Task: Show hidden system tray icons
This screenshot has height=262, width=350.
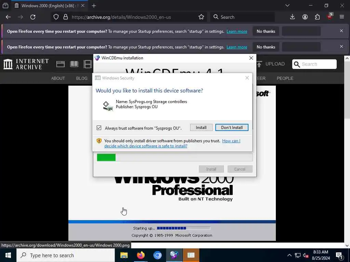Action: [289, 255]
